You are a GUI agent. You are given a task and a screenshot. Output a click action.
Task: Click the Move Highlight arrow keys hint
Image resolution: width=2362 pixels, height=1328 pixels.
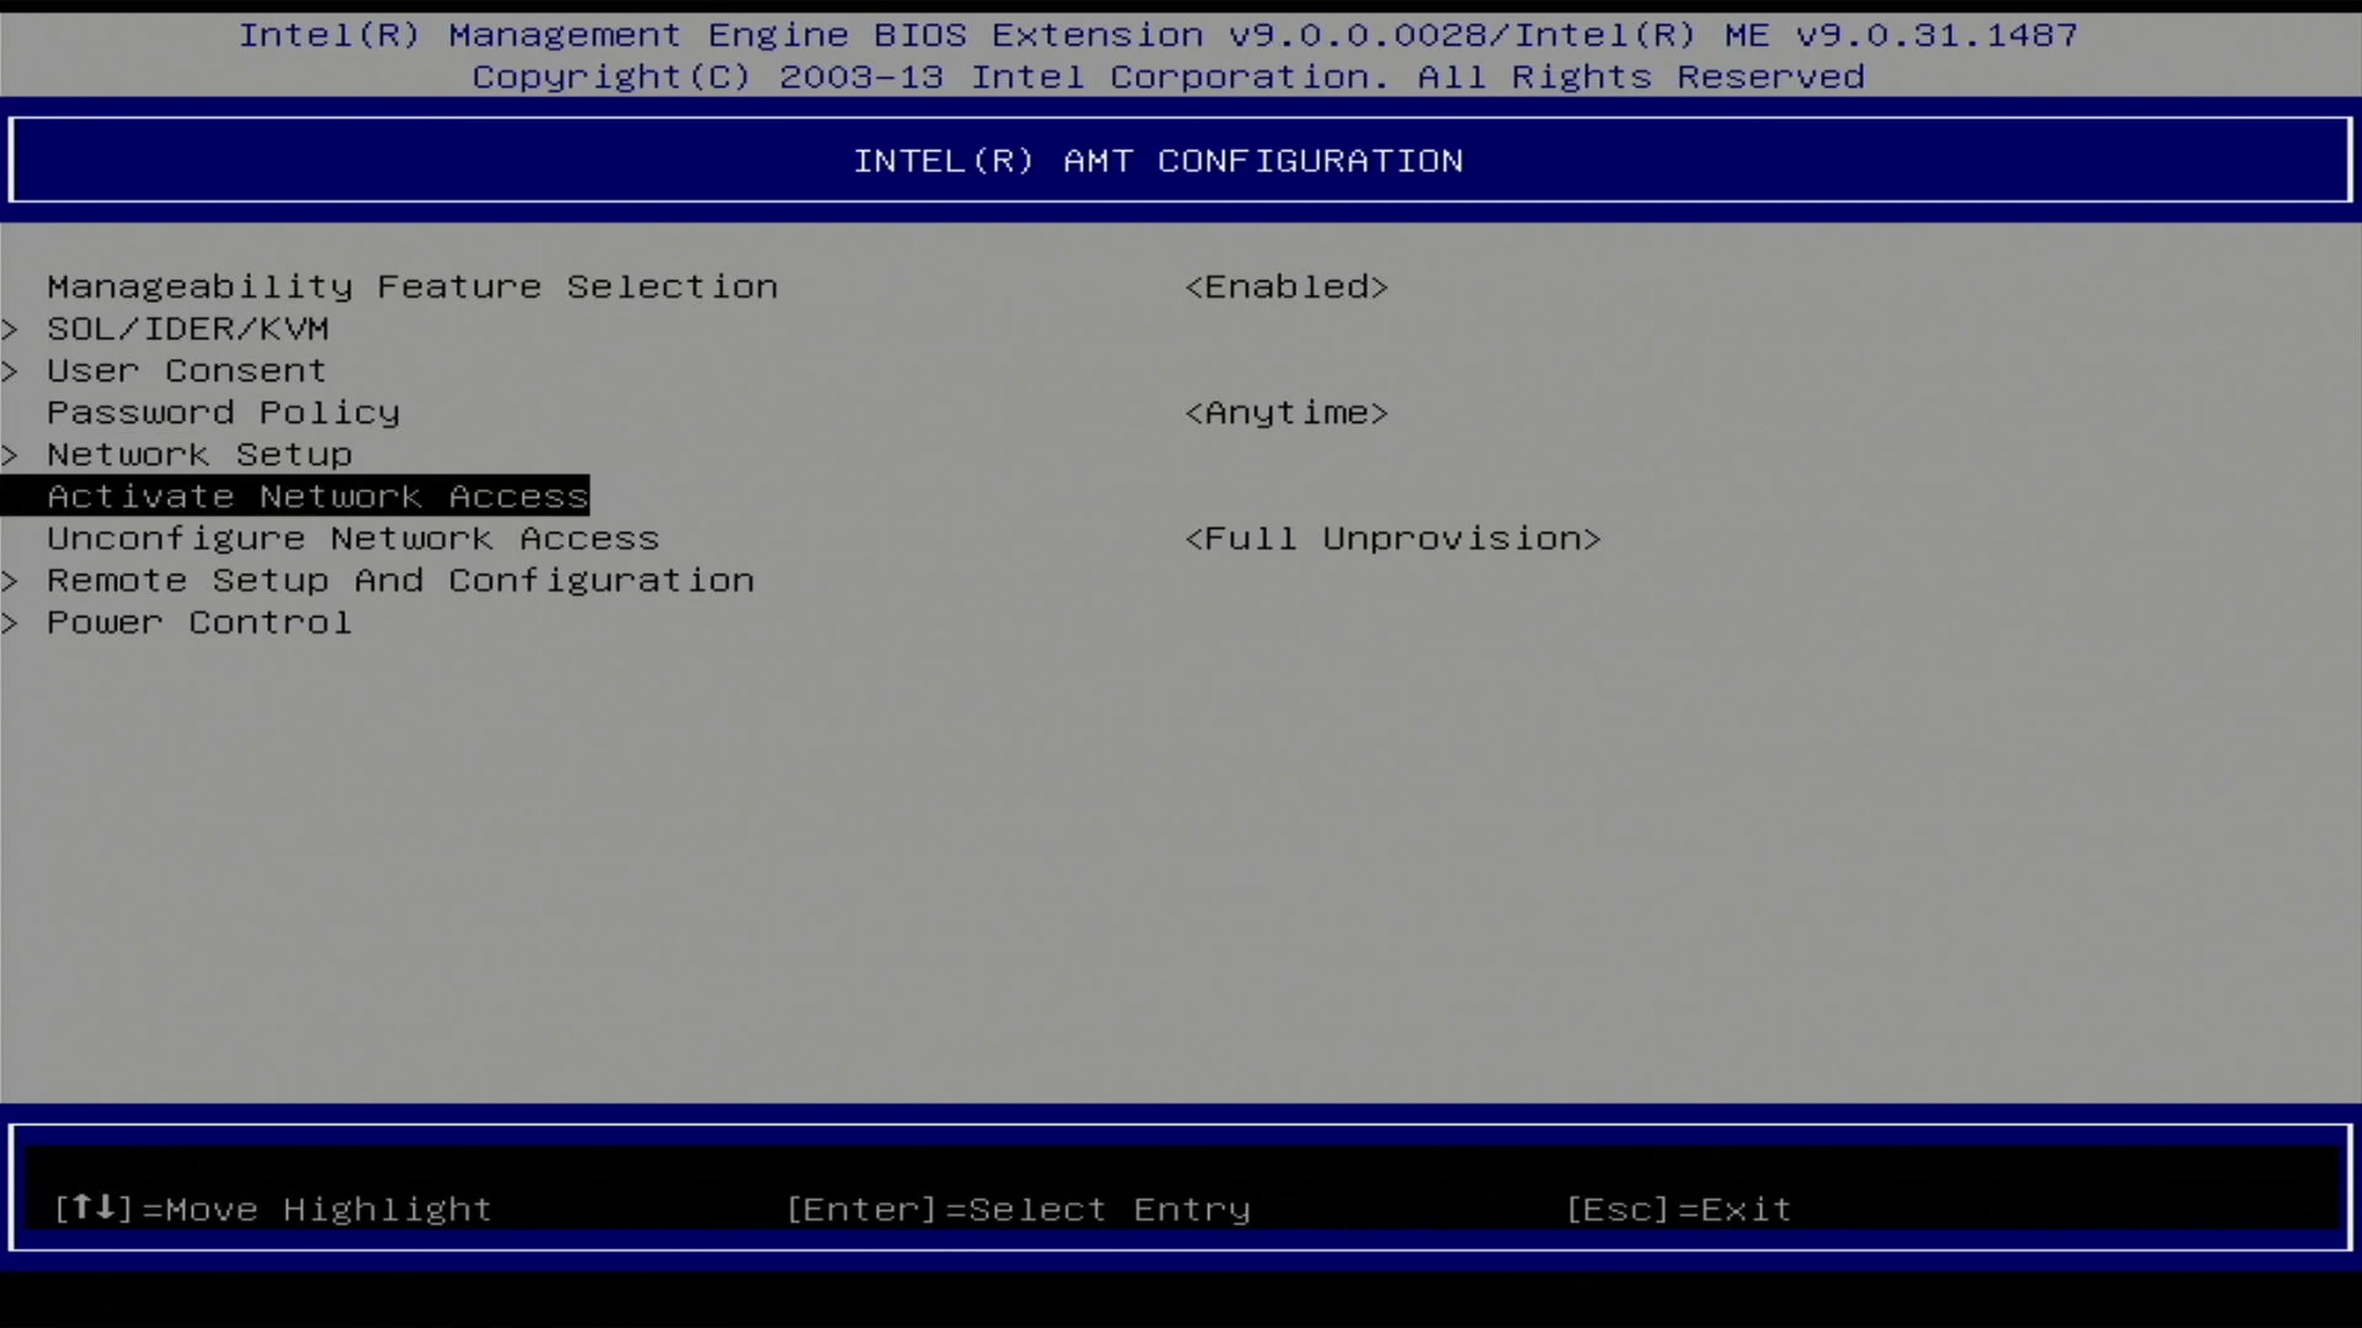[x=273, y=1210]
